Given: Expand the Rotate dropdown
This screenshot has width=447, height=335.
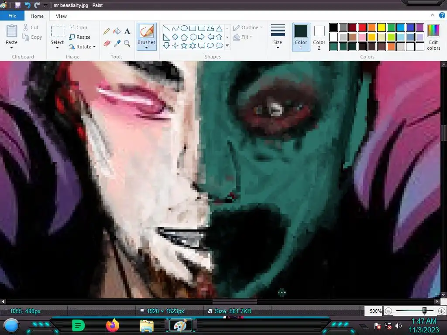Looking at the screenshot, I should point(94,47).
